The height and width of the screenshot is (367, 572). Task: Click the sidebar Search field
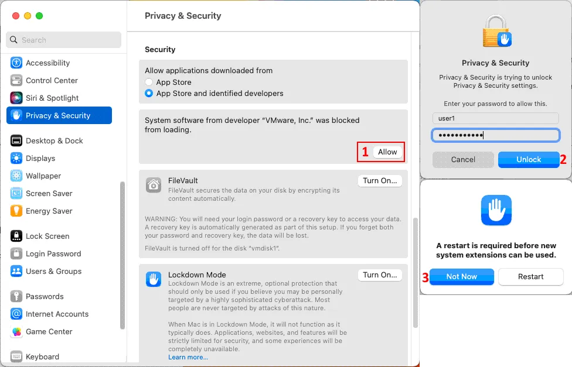point(63,40)
